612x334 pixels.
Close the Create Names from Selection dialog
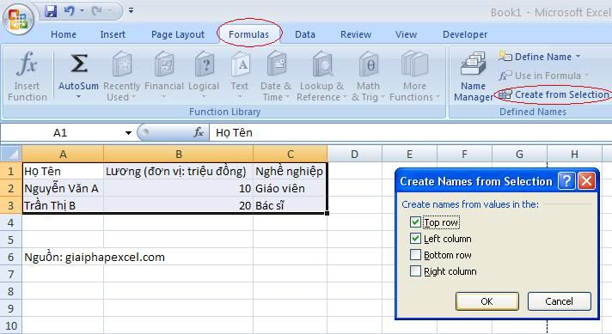point(586,181)
